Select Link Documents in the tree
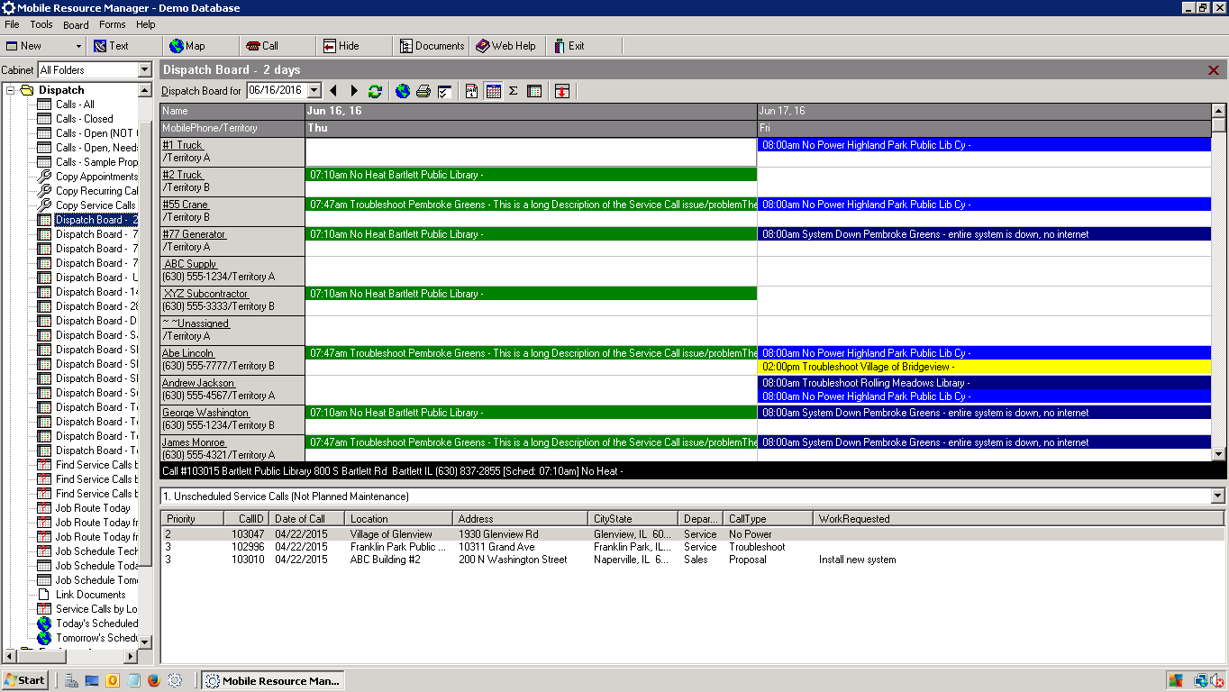Viewport: 1229px width, 692px height. 91,595
